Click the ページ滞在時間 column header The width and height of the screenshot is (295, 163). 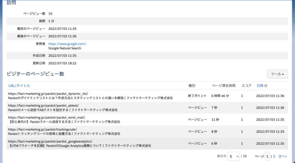pos(224,86)
